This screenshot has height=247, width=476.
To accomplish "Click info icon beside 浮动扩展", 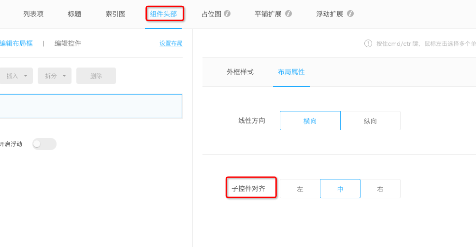I will [x=350, y=14].
